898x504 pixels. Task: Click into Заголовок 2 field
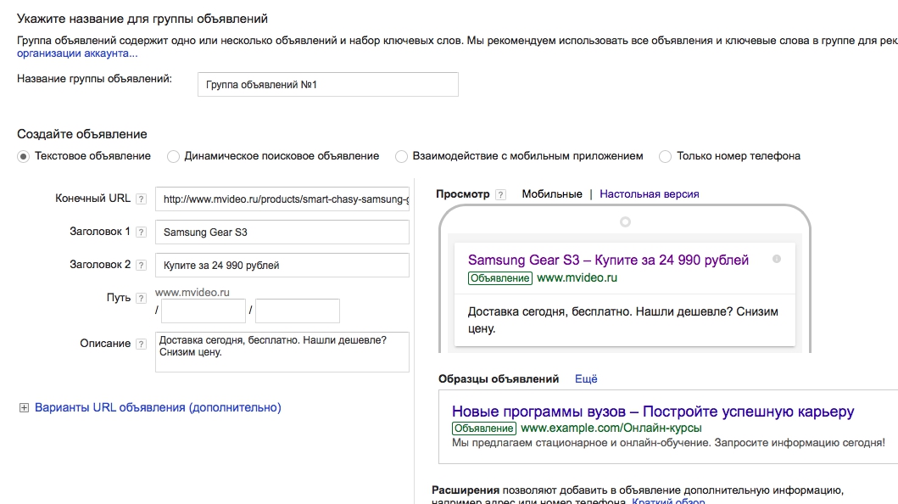282,266
